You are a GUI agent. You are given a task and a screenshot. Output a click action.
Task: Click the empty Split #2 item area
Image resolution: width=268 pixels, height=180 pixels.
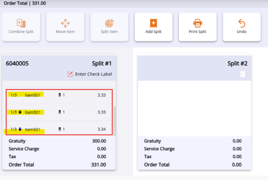(x=194, y=107)
